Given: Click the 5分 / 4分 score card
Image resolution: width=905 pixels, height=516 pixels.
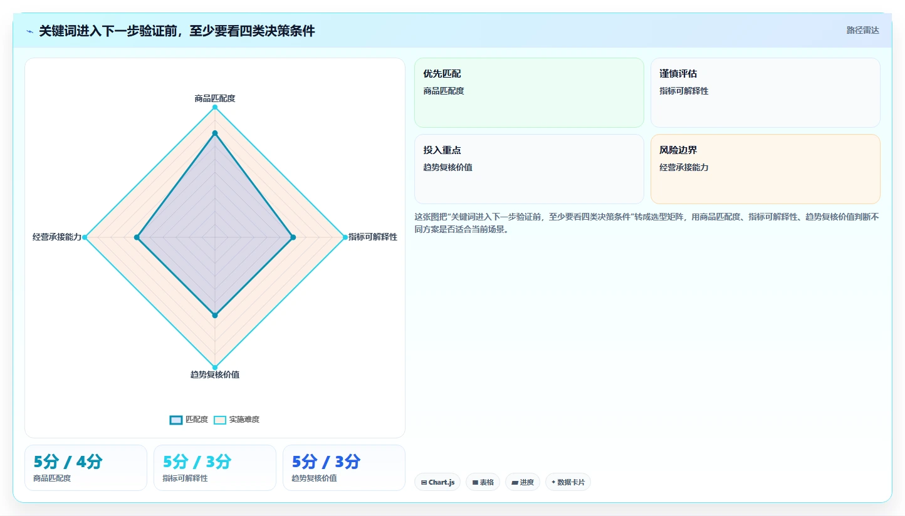Looking at the screenshot, I should coord(86,468).
